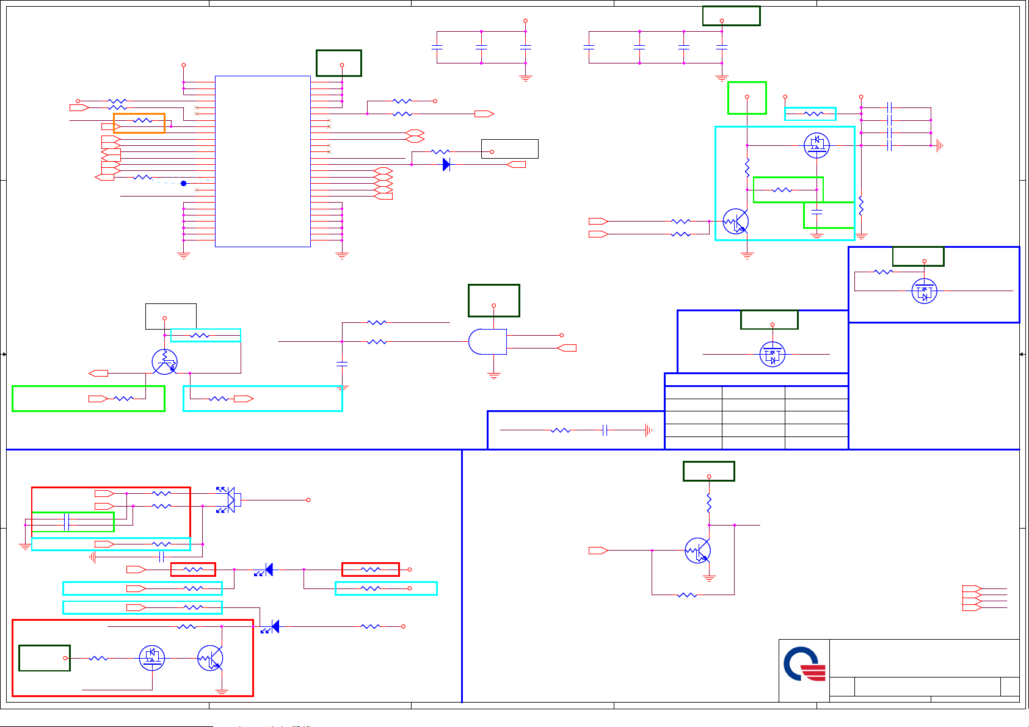1029x727 pixels.
Task: Select the transistor in the large red box
Action: 210,658
